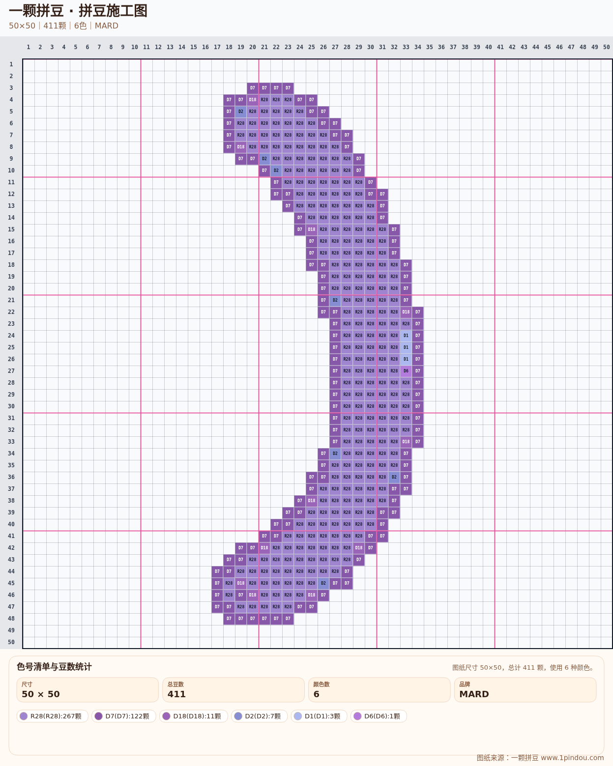The width and height of the screenshot is (613, 766).
Task: Select the single D6 bead cell in the grid
Action: point(406,371)
